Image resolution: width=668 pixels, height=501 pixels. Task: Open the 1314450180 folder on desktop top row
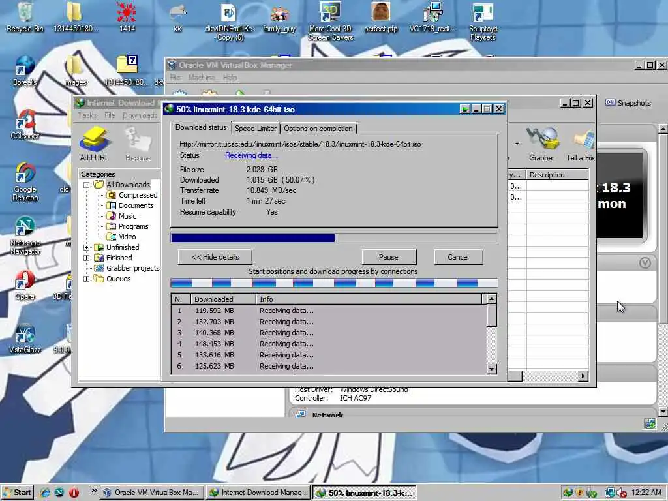(x=76, y=17)
